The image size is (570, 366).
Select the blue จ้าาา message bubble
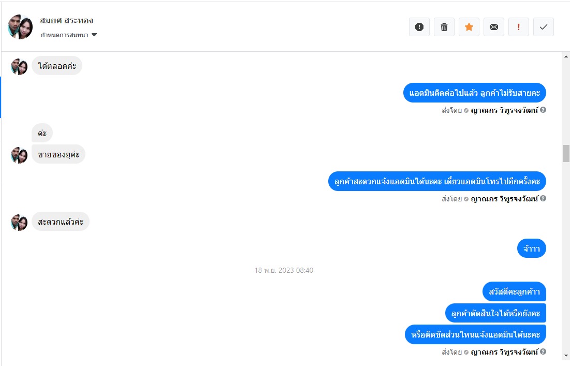[x=532, y=248]
